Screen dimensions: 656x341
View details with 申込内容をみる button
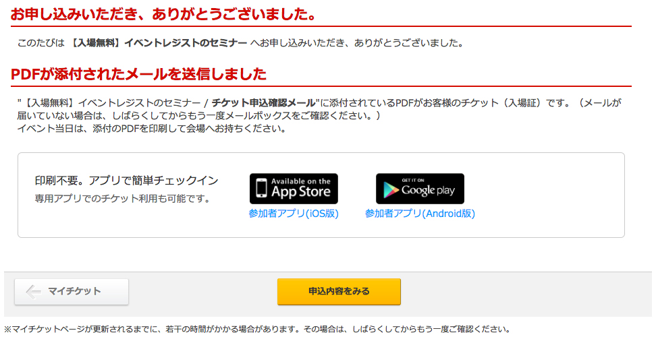339,292
